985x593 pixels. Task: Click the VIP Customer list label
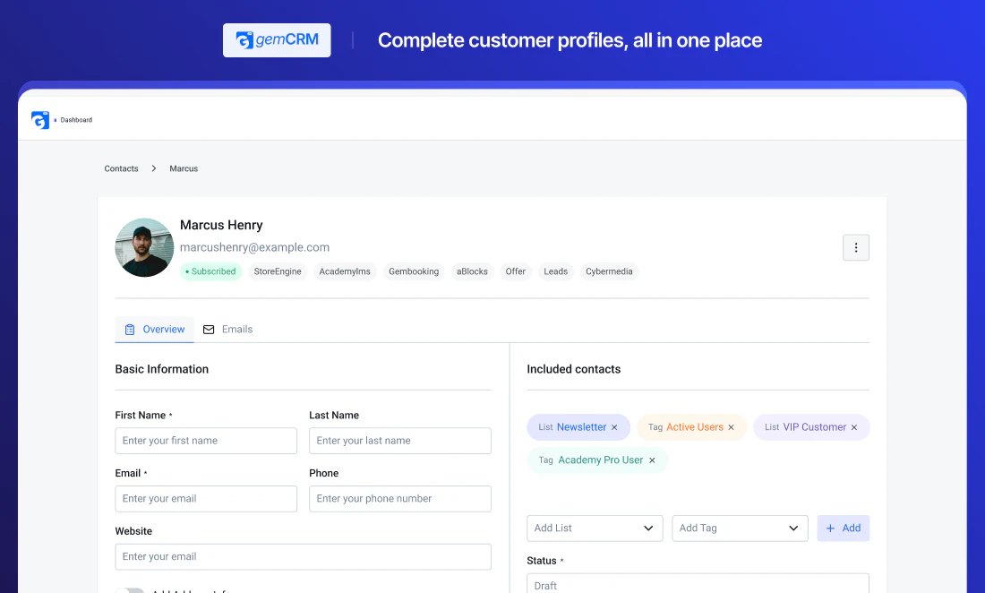pyautogui.click(x=815, y=427)
